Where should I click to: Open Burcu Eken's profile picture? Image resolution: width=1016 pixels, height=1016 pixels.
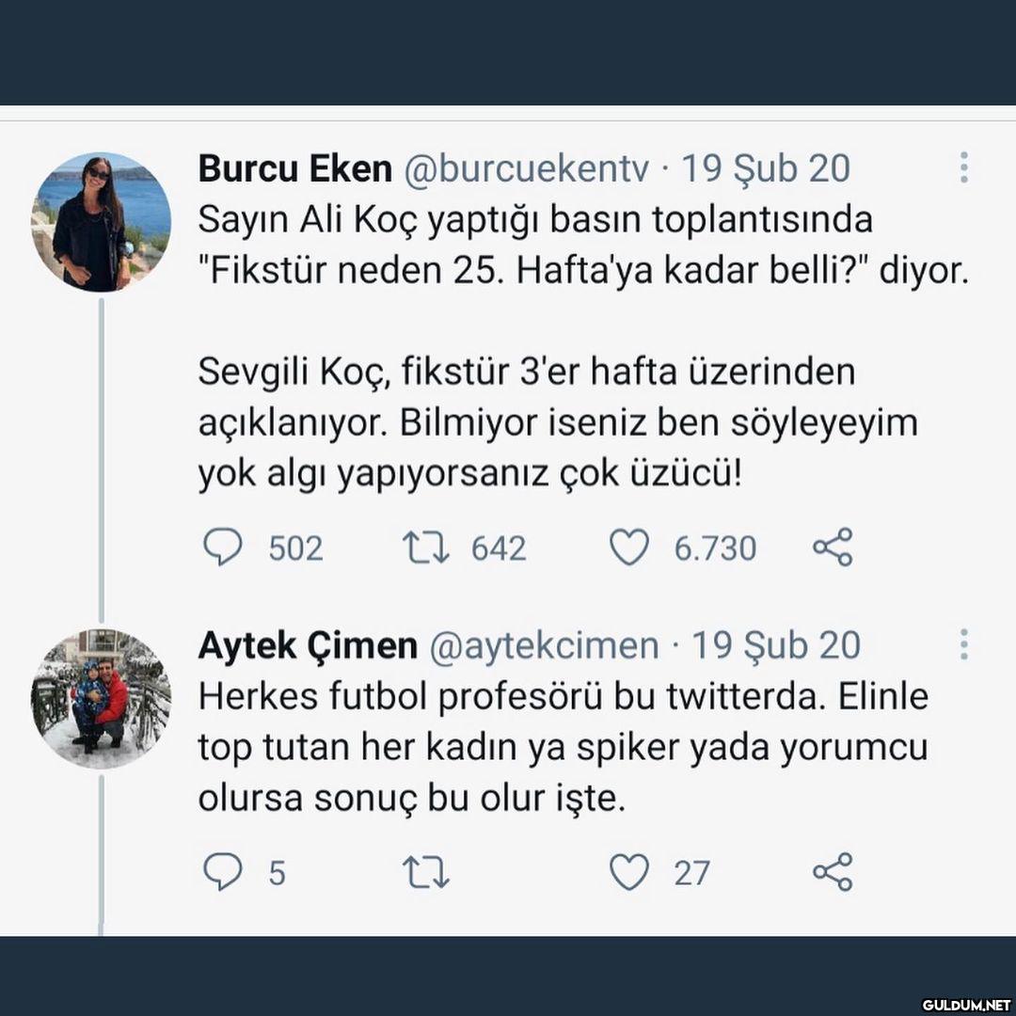[x=103, y=222]
